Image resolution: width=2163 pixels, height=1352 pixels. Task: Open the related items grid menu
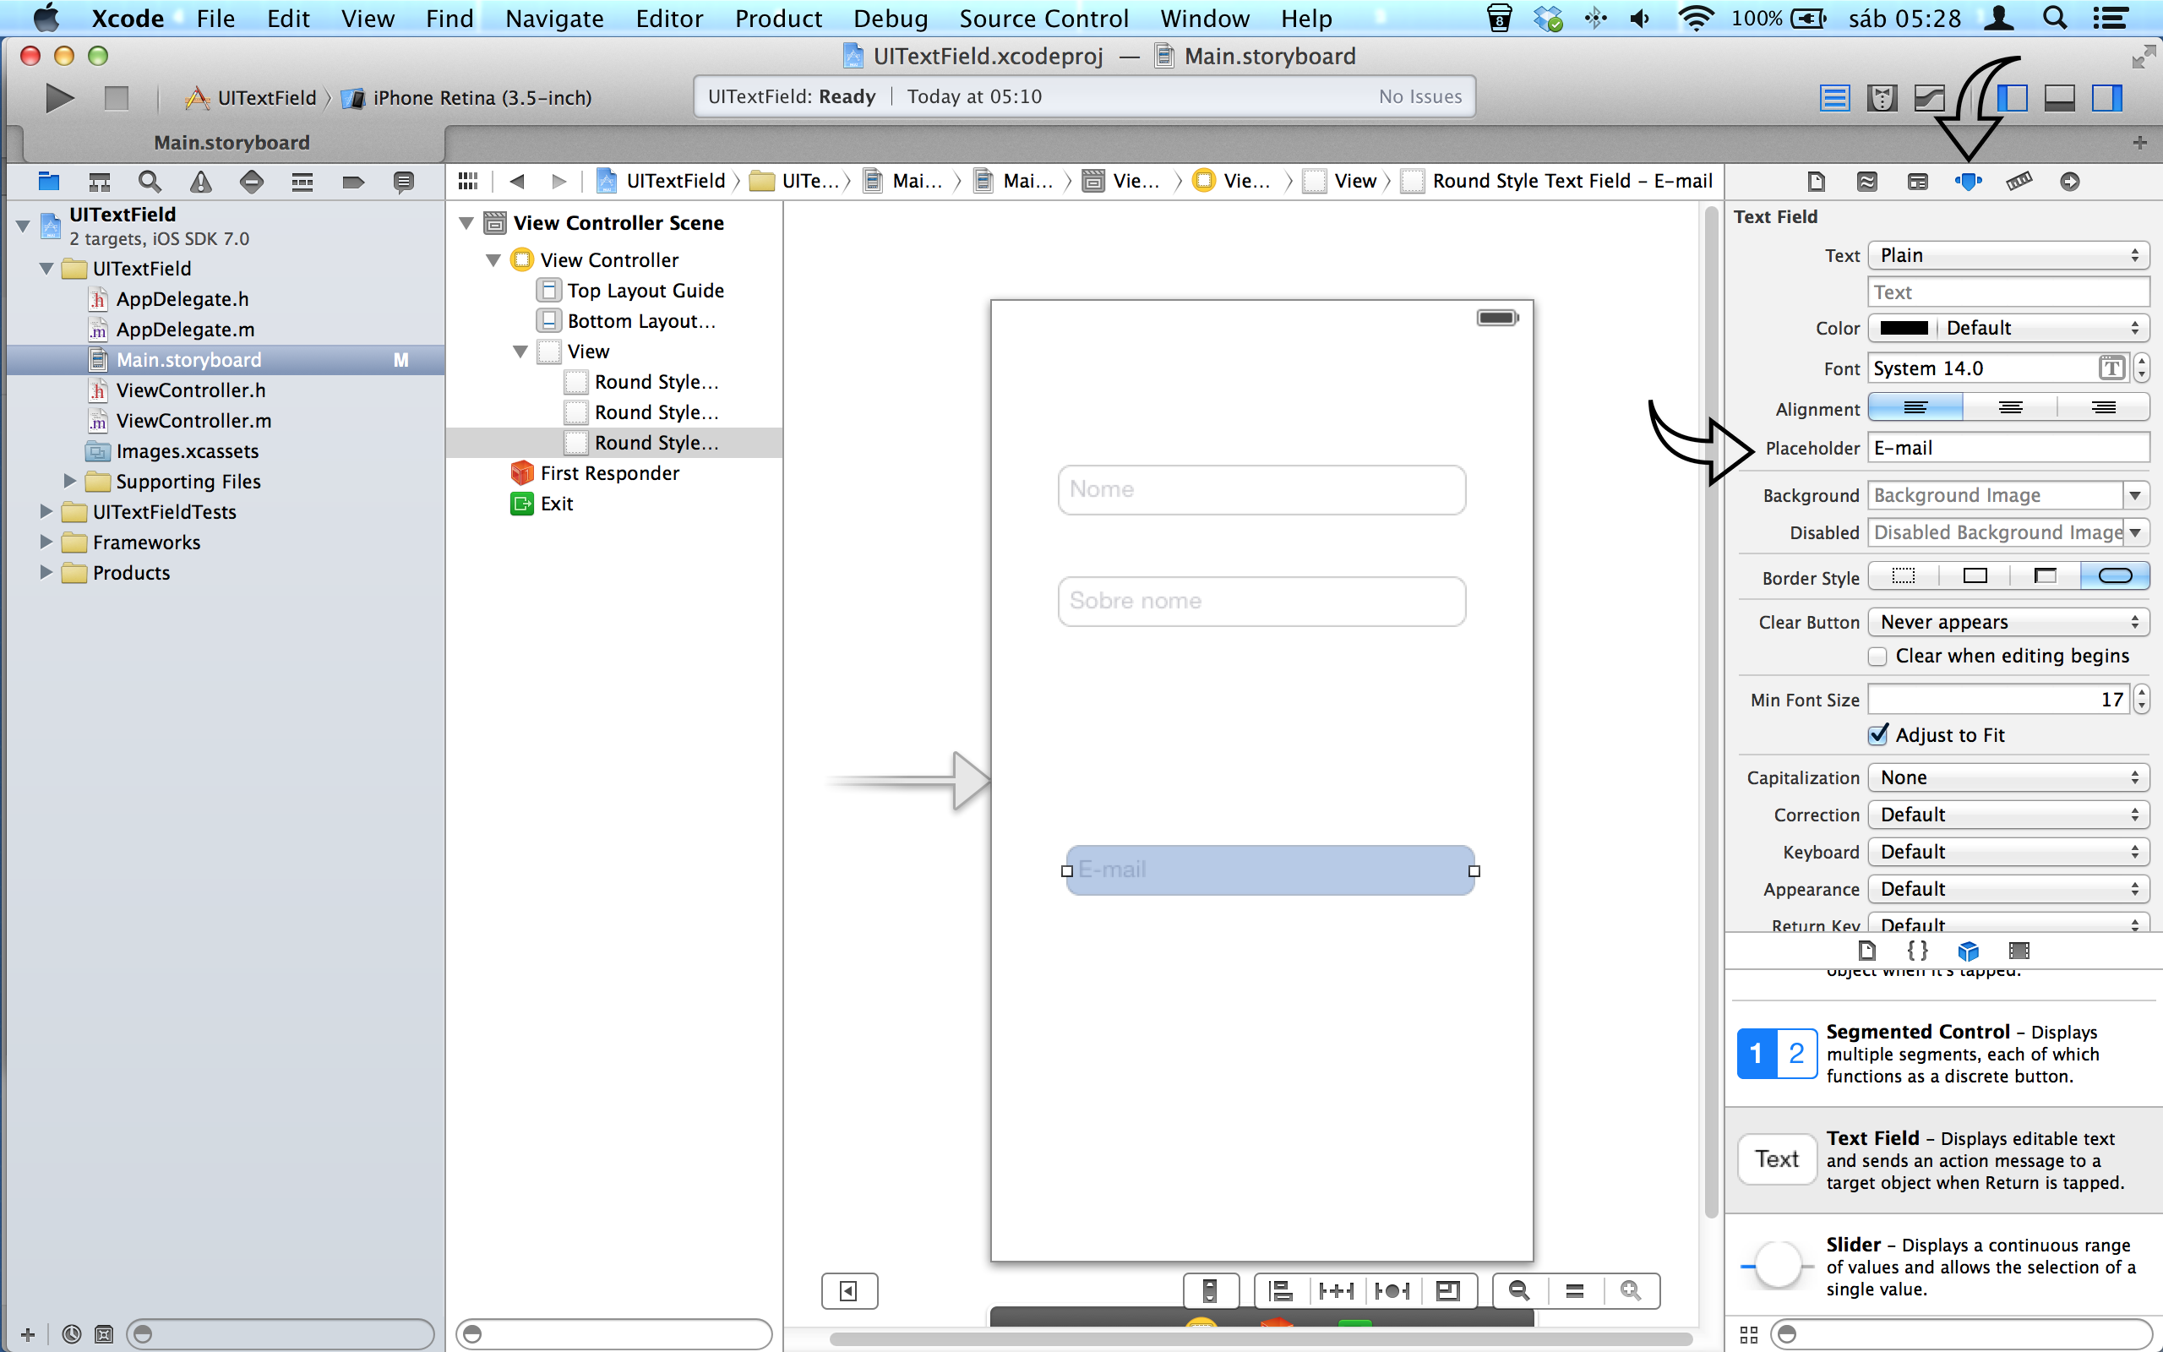click(x=467, y=181)
